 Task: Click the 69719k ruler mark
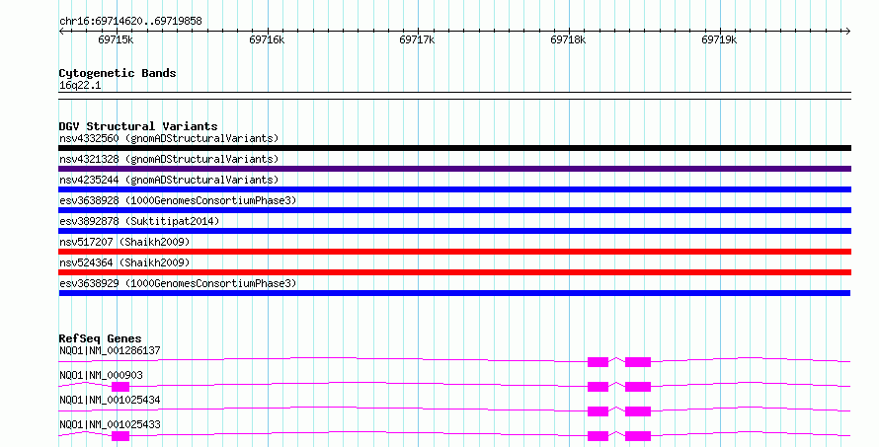coord(719,39)
